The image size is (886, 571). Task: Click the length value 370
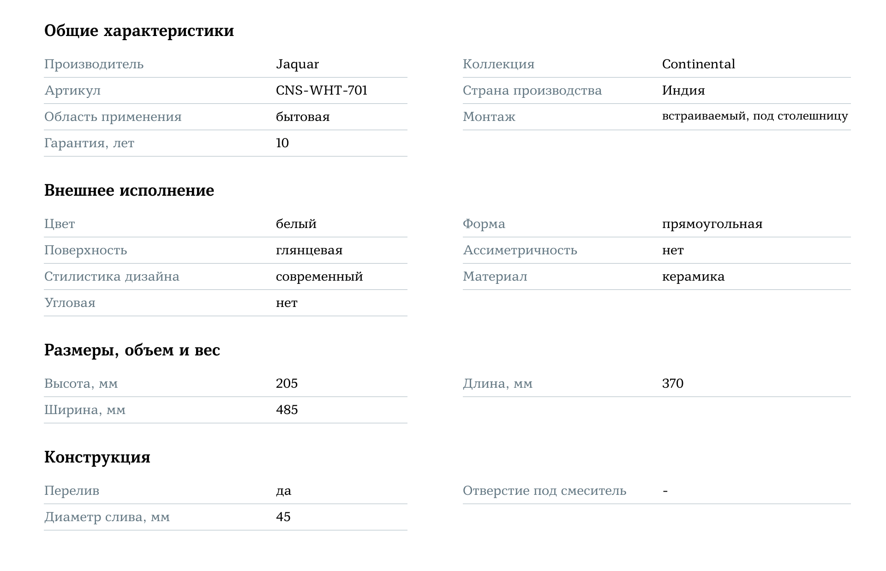[672, 384]
